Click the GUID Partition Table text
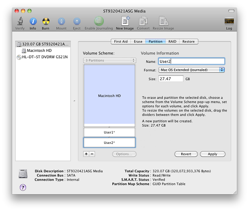 point(169,184)
